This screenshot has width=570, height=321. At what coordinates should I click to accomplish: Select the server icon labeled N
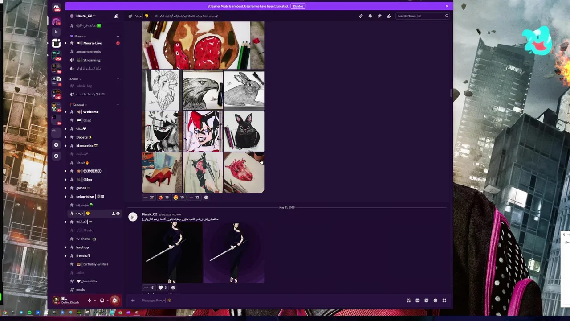click(56, 32)
